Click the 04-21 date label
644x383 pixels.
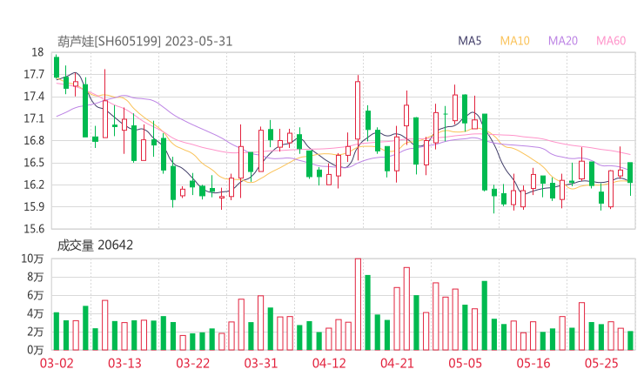397,363
